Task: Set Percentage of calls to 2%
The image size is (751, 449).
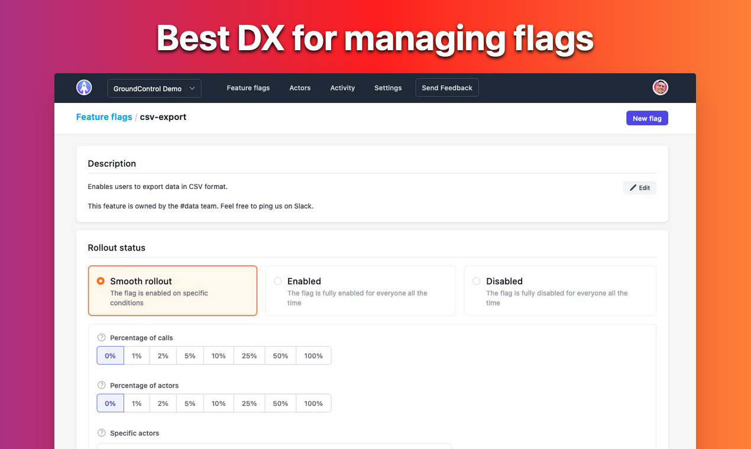Action: [163, 356]
